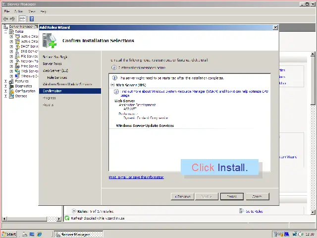Click the Go to Roles icon

pos(241,211)
